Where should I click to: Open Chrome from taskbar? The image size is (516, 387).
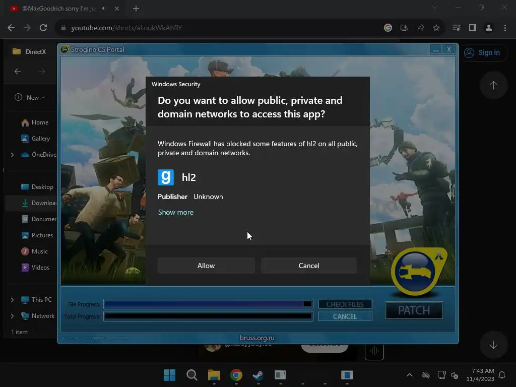[x=236, y=375]
